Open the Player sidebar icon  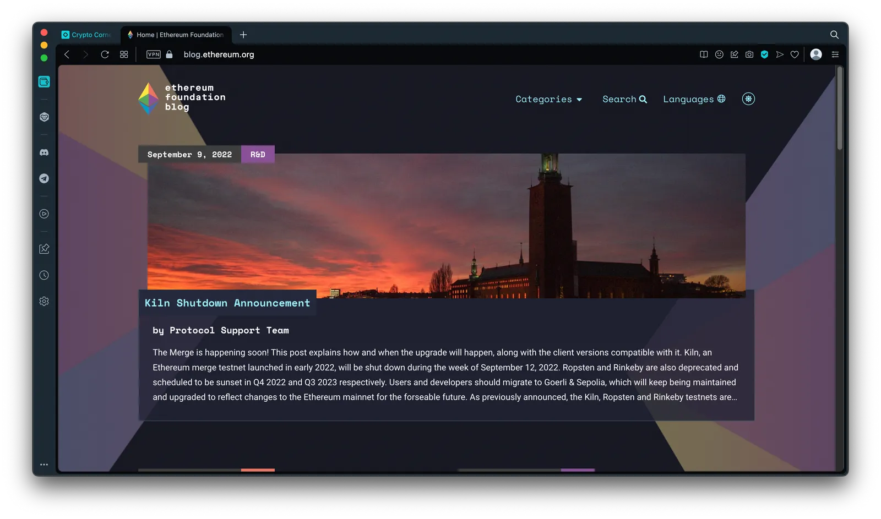tap(44, 214)
